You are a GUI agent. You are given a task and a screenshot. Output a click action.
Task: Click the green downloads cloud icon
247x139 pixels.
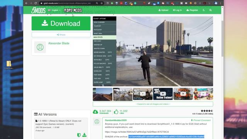(x=95, y=112)
